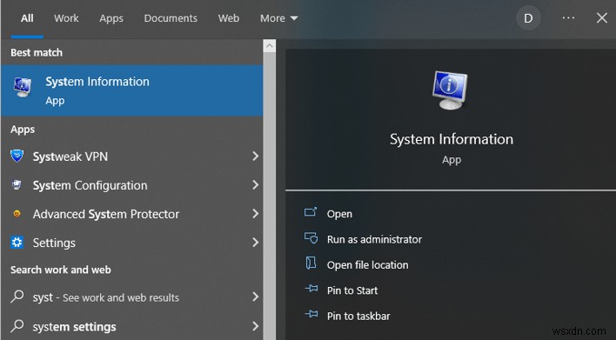Screen dimensions: 616x340
Task: Click the Open action icon
Action: coord(311,212)
